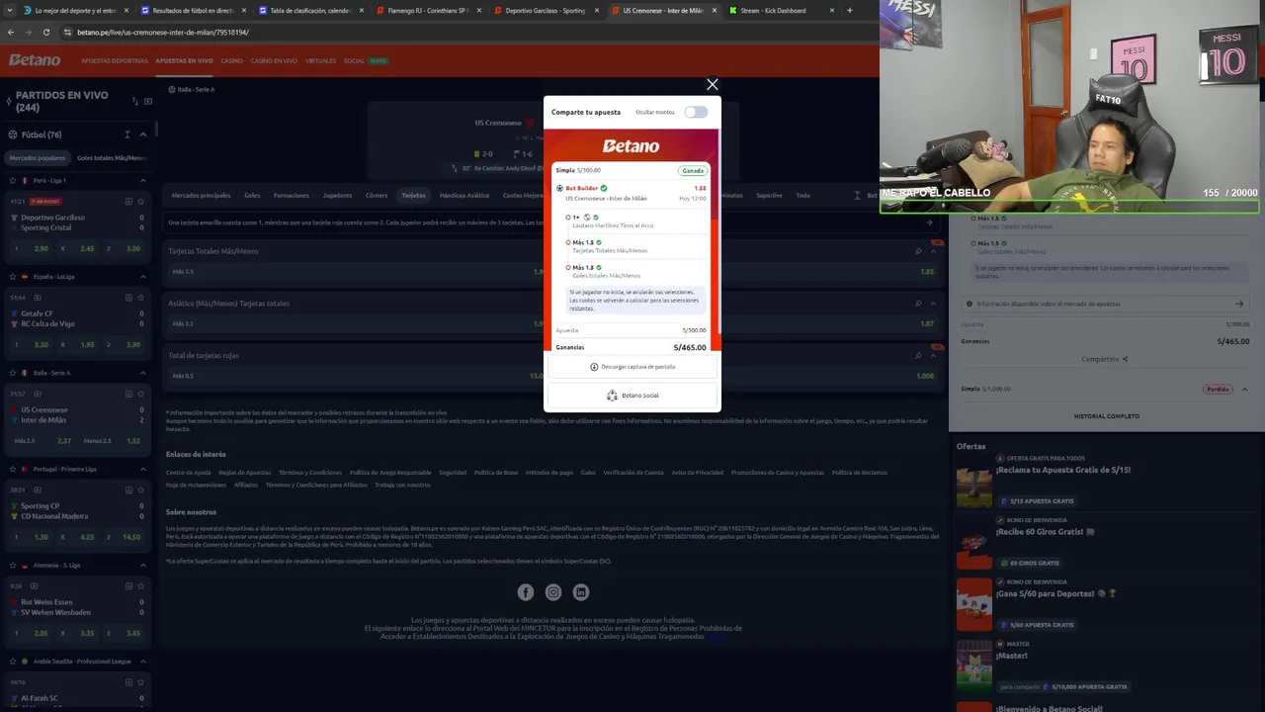Screen dimensions: 1265x712
Task: Open the Social menu item
Action: click(x=354, y=61)
